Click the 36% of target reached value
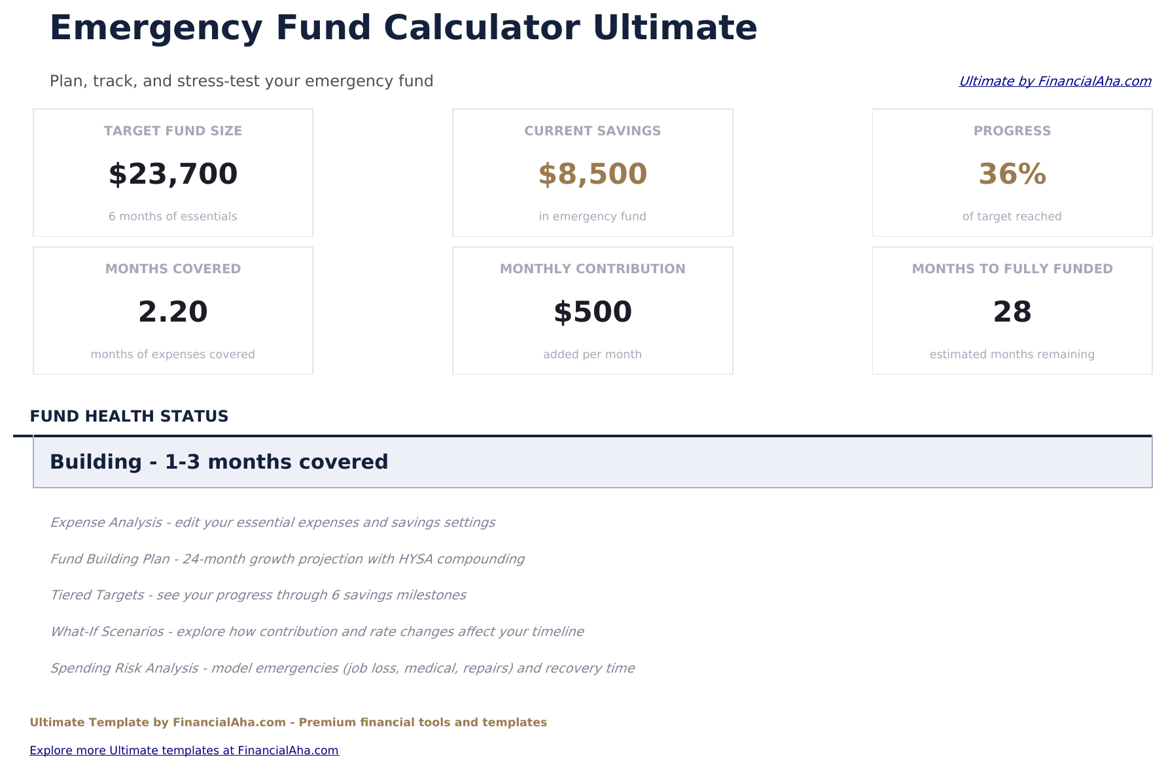Screen dimensions: 1166x770 click(x=1012, y=173)
